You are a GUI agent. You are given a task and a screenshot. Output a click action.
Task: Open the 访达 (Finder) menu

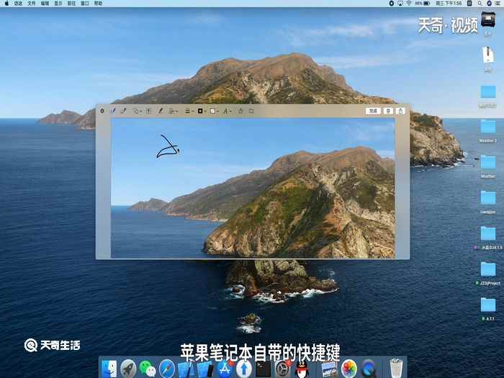pyautogui.click(x=18, y=3)
